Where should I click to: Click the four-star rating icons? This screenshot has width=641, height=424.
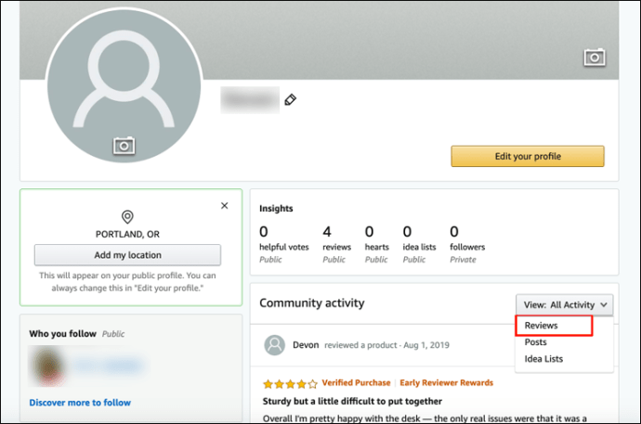(x=290, y=383)
